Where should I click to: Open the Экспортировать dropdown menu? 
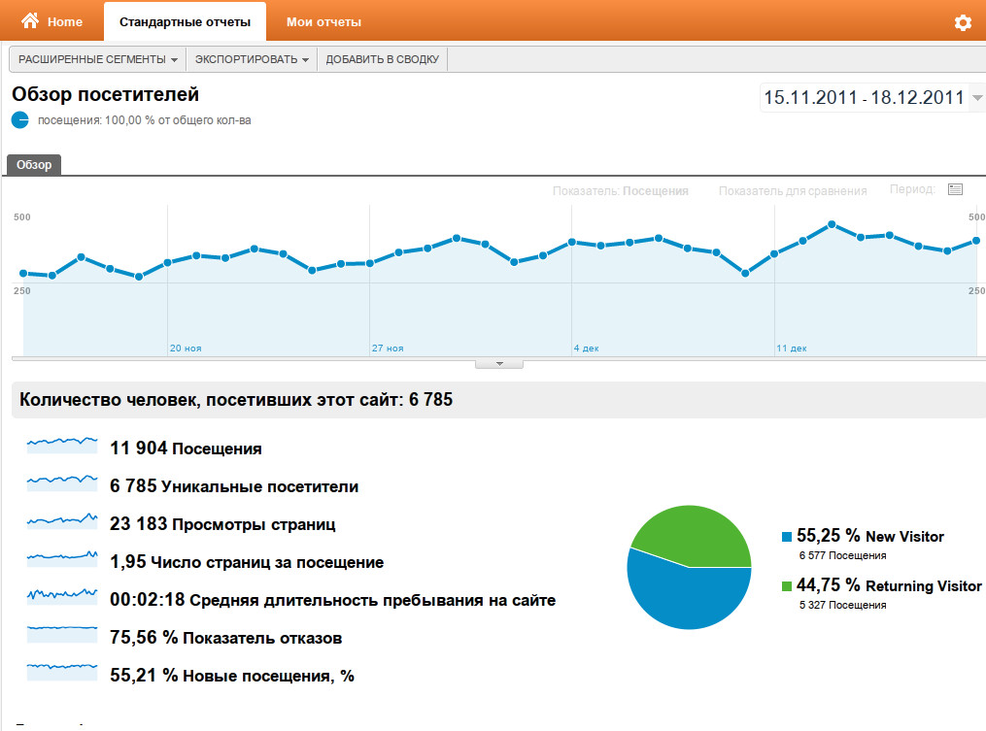pos(252,59)
